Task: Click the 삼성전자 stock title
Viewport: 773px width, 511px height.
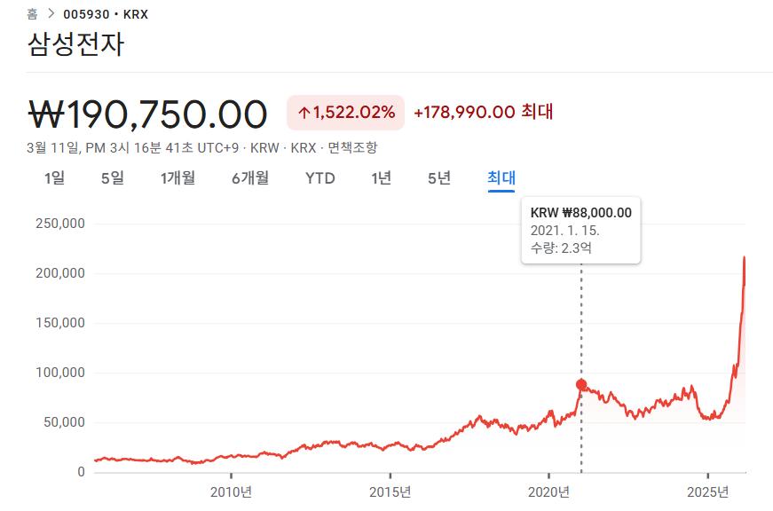Action: 75,44
